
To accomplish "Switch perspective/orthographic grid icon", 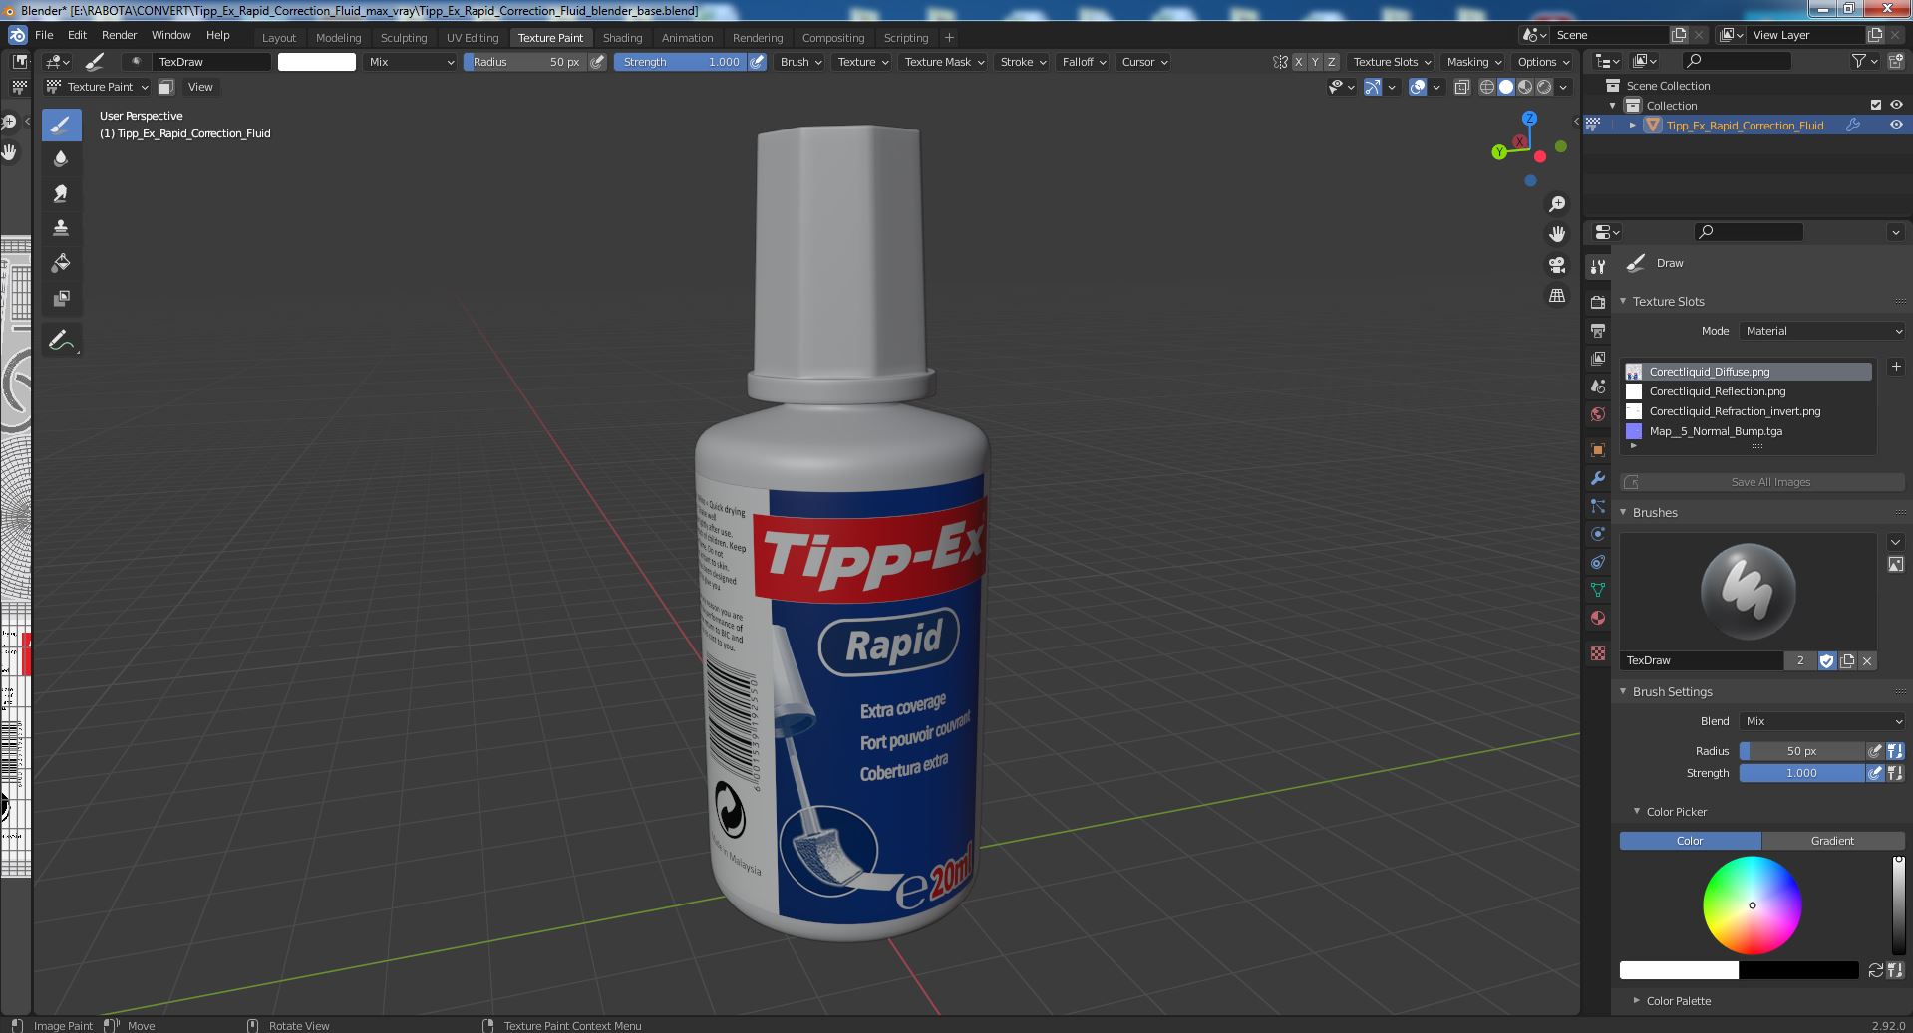I will point(1556,295).
